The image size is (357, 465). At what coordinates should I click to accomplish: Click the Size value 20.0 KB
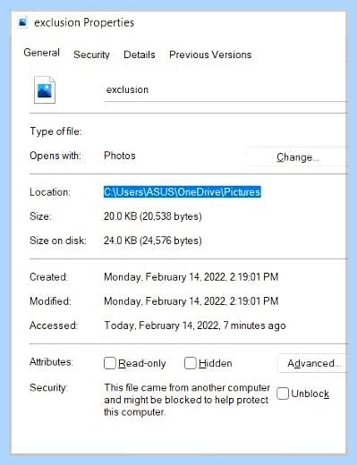coord(153,216)
